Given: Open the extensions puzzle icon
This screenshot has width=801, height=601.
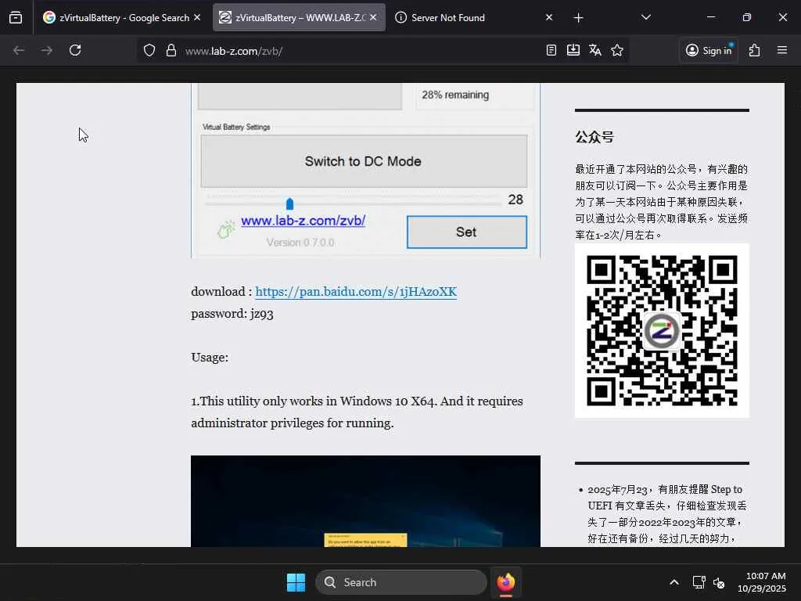Looking at the screenshot, I should click(755, 51).
